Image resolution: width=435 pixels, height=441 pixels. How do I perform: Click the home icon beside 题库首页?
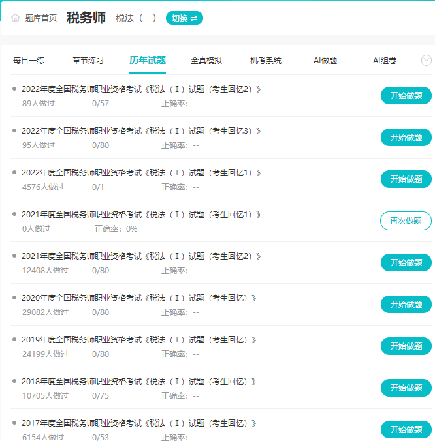click(15, 18)
